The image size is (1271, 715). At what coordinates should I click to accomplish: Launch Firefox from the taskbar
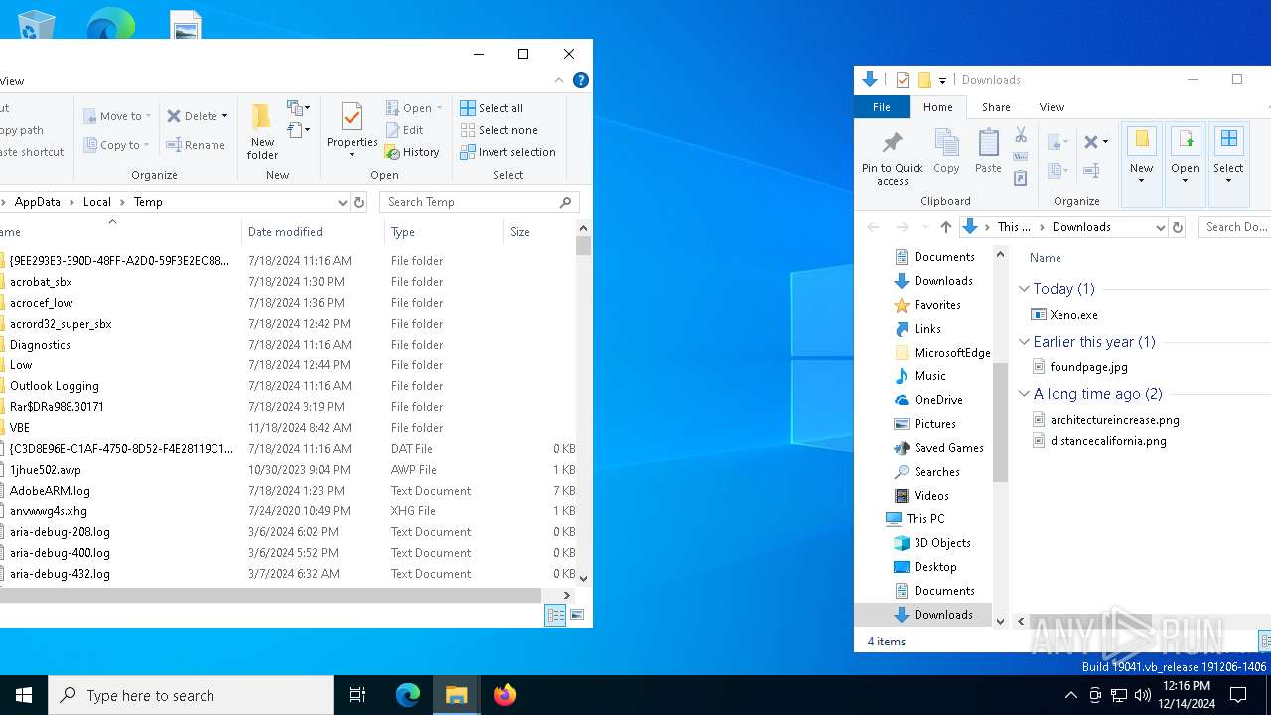coord(505,695)
